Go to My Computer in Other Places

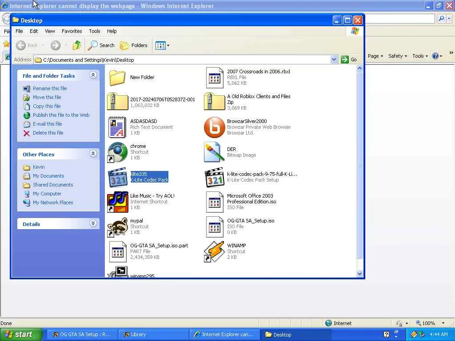[47, 194]
